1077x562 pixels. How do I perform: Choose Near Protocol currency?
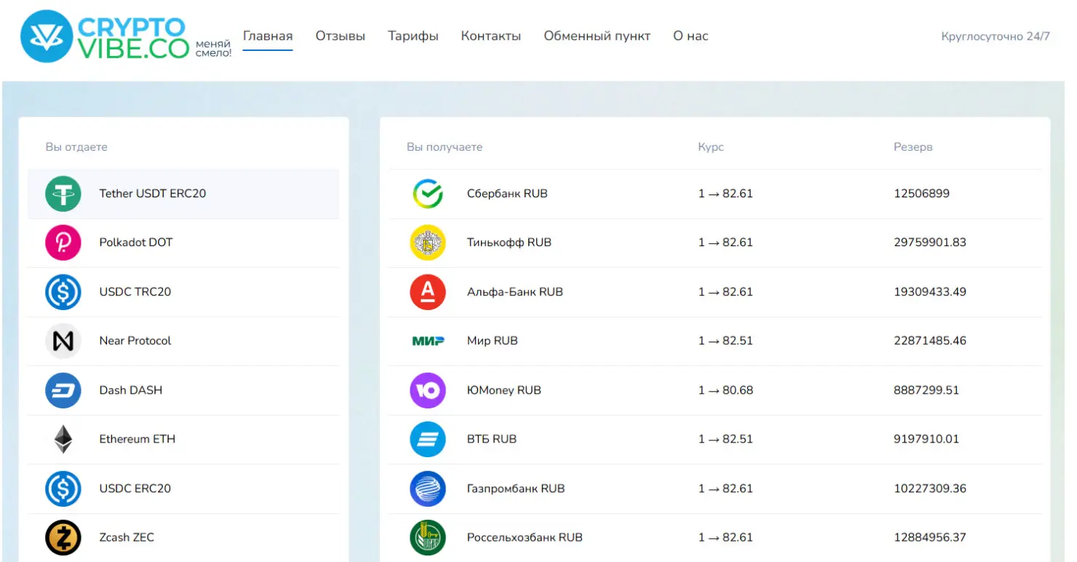click(x=135, y=341)
